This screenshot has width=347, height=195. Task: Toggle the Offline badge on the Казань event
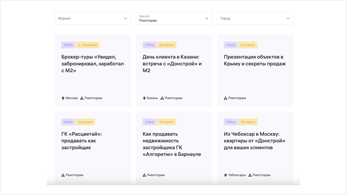pyautogui.click(x=149, y=45)
